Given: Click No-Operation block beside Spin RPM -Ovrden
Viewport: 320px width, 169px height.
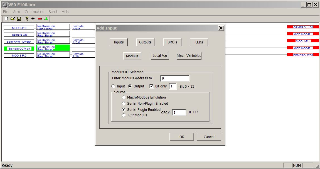Looking at the screenshot, I should [x=53, y=41].
